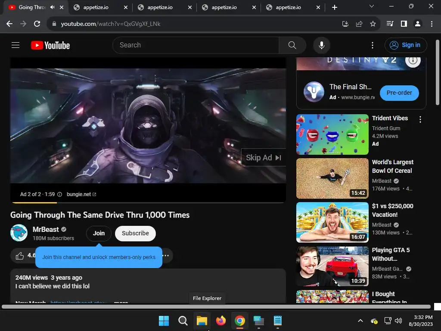Focus the YouTube Search field
441x331 pixels.
coord(196,45)
